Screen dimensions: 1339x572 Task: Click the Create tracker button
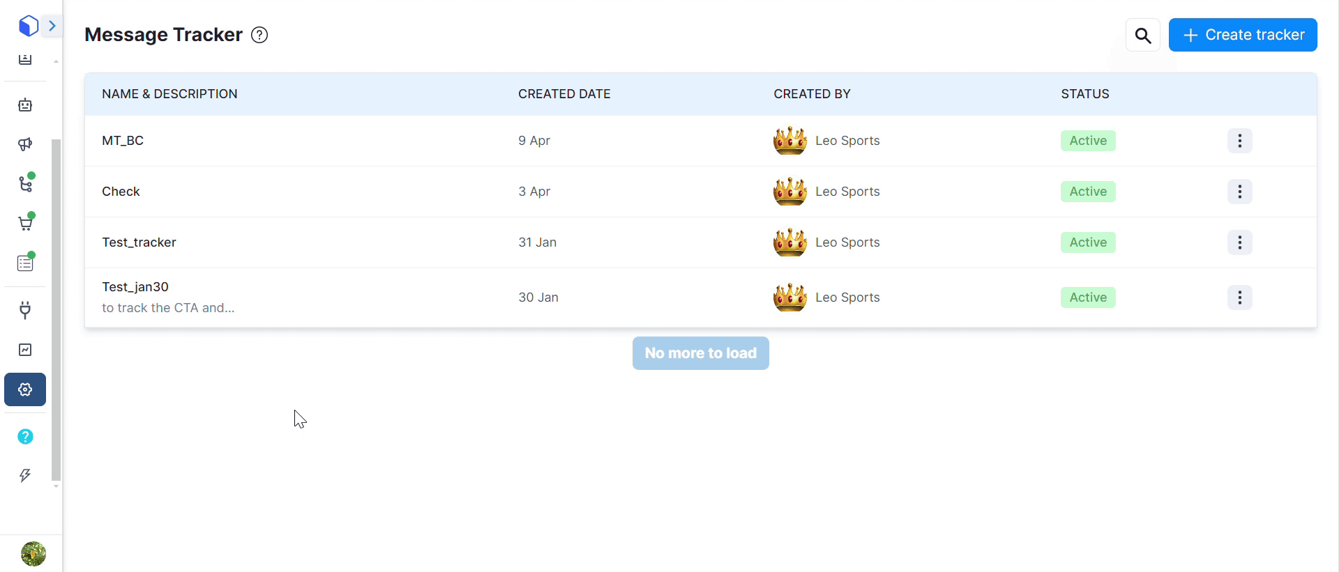[1242, 35]
